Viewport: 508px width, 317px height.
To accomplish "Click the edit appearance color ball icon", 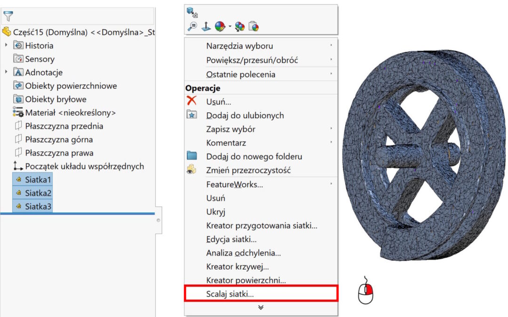I will pos(220,27).
